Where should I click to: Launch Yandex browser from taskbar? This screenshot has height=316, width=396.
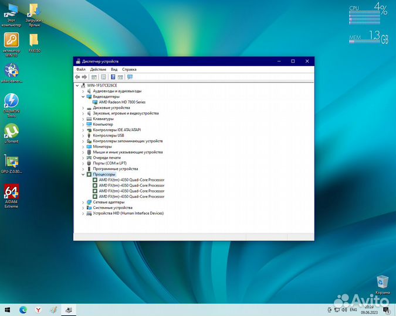click(x=38, y=310)
